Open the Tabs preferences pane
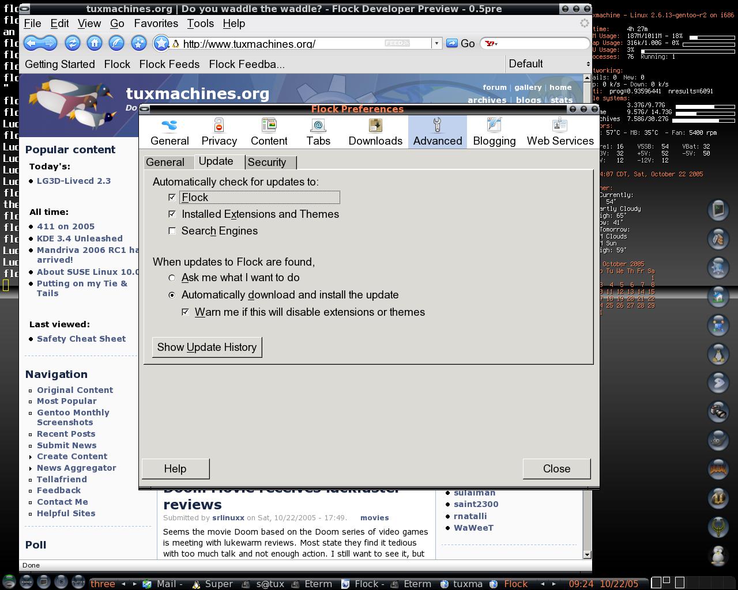The width and height of the screenshot is (738, 590). [x=318, y=132]
